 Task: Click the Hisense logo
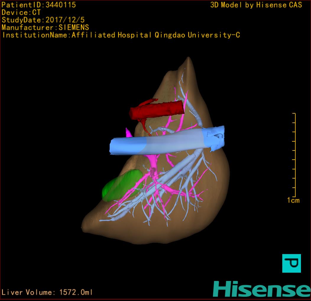[261, 289]
